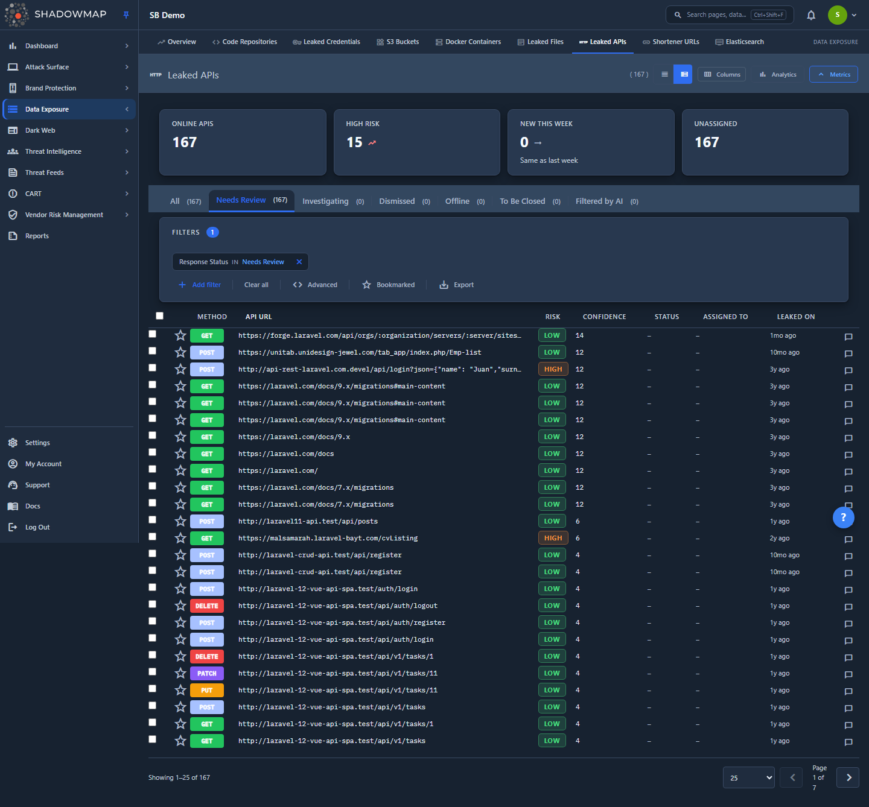Open the rows-per-page dropdown showing 25
Screen dimensions: 869x807
748,777
